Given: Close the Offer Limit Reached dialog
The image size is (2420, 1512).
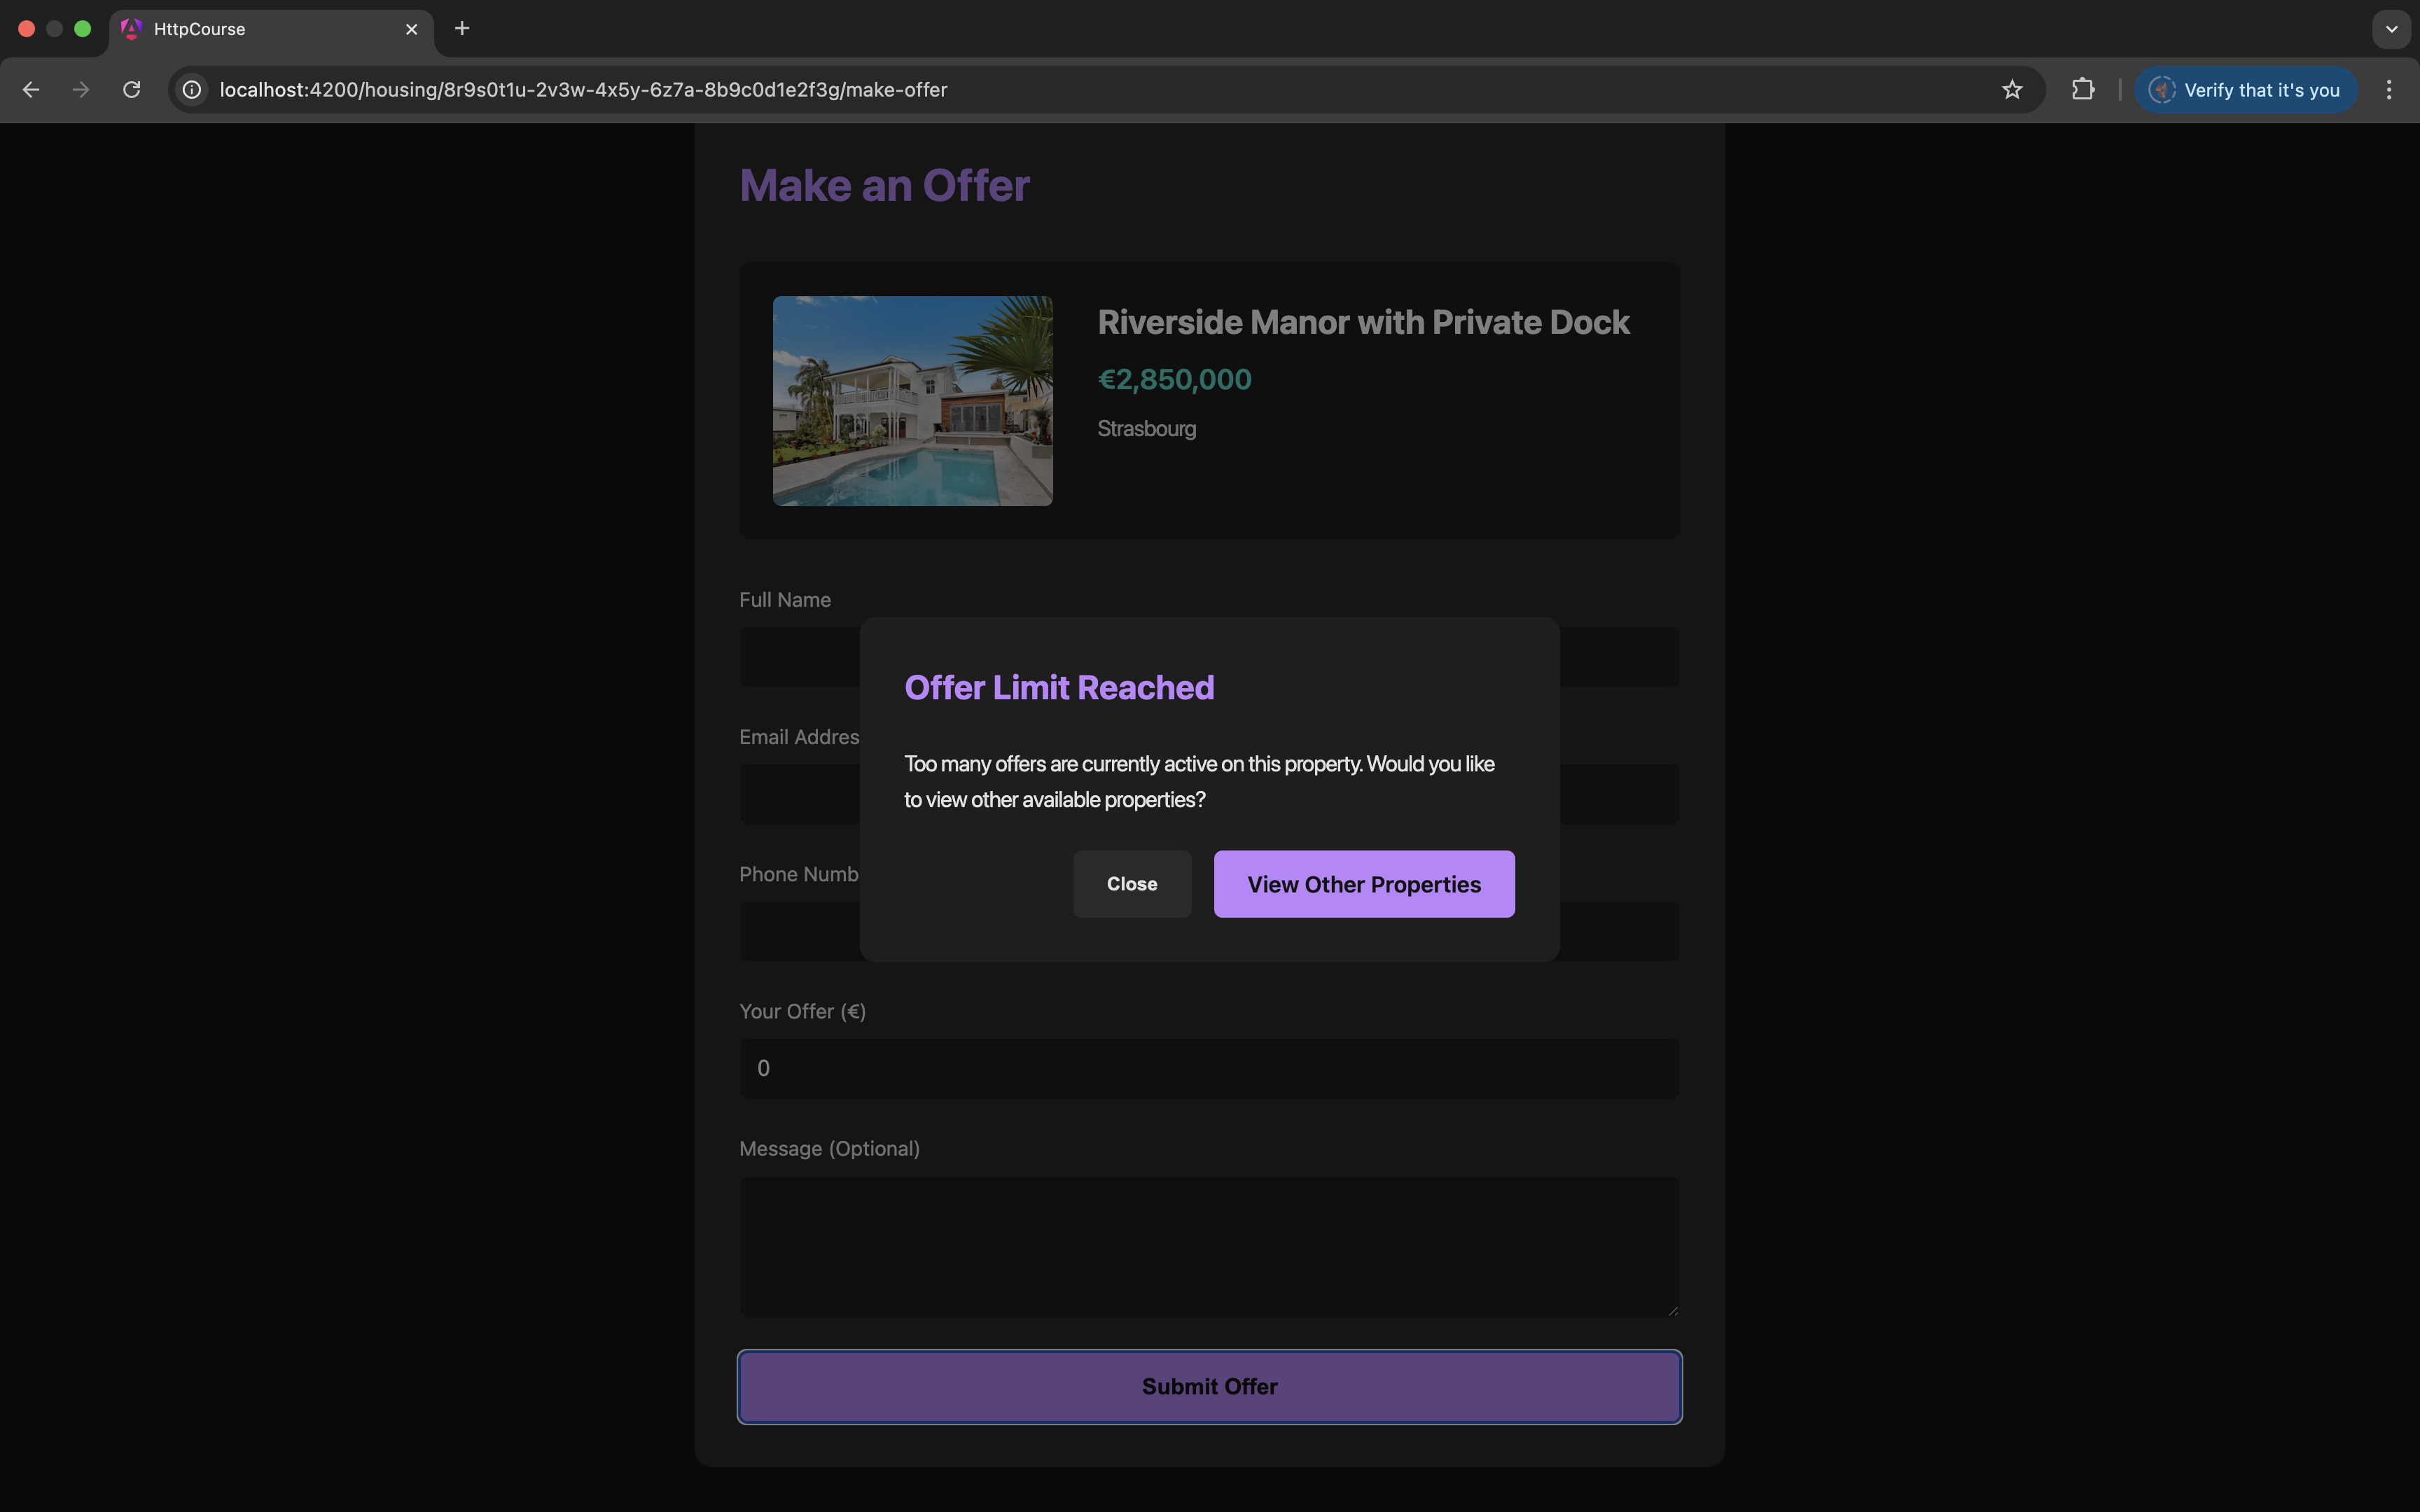Looking at the screenshot, I should coord(1131,884).
